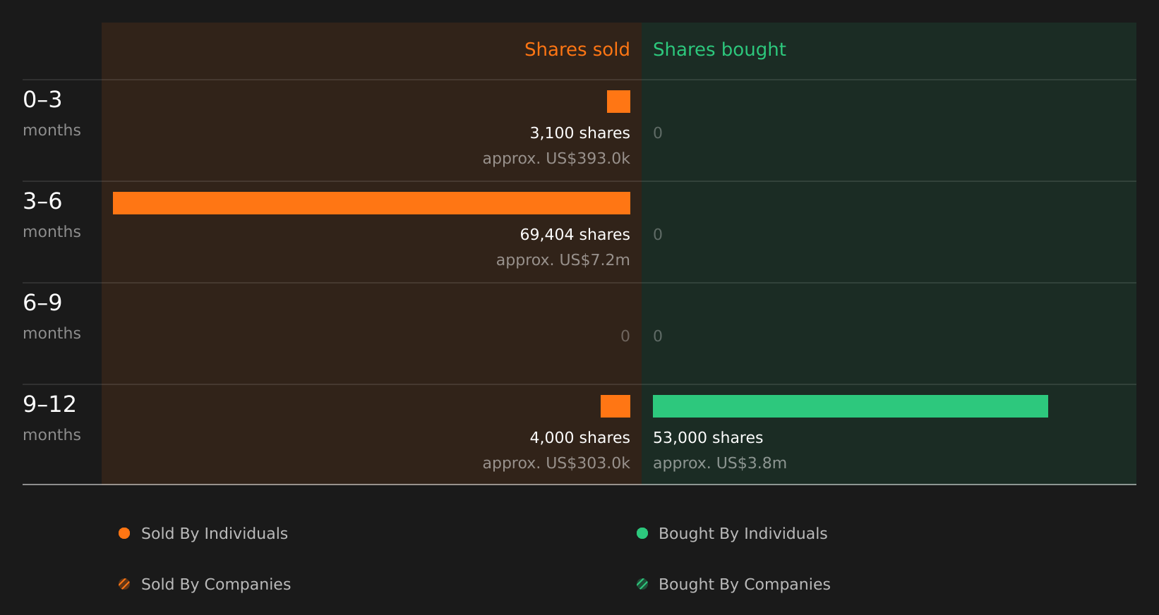The width and height of the screenshot is (1159, 615).
Task: Click the 0 sold value in 6–9 months row
Action: (625, 336)
